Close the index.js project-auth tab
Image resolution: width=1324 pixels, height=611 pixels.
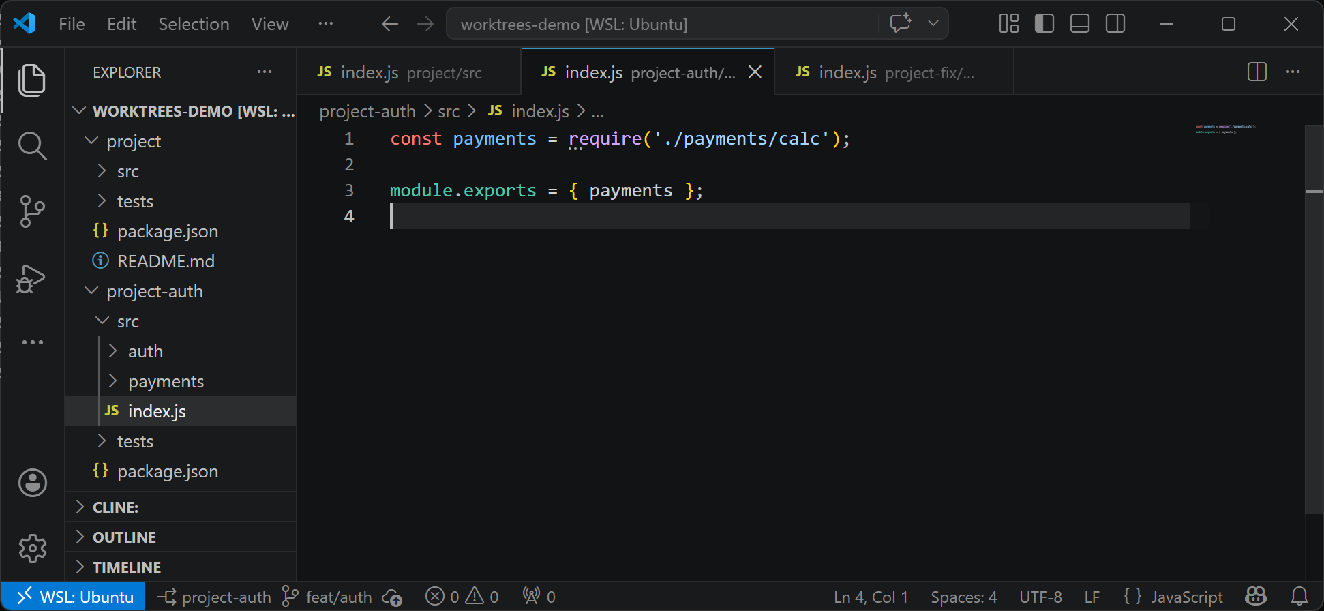(x=755, y=72)
